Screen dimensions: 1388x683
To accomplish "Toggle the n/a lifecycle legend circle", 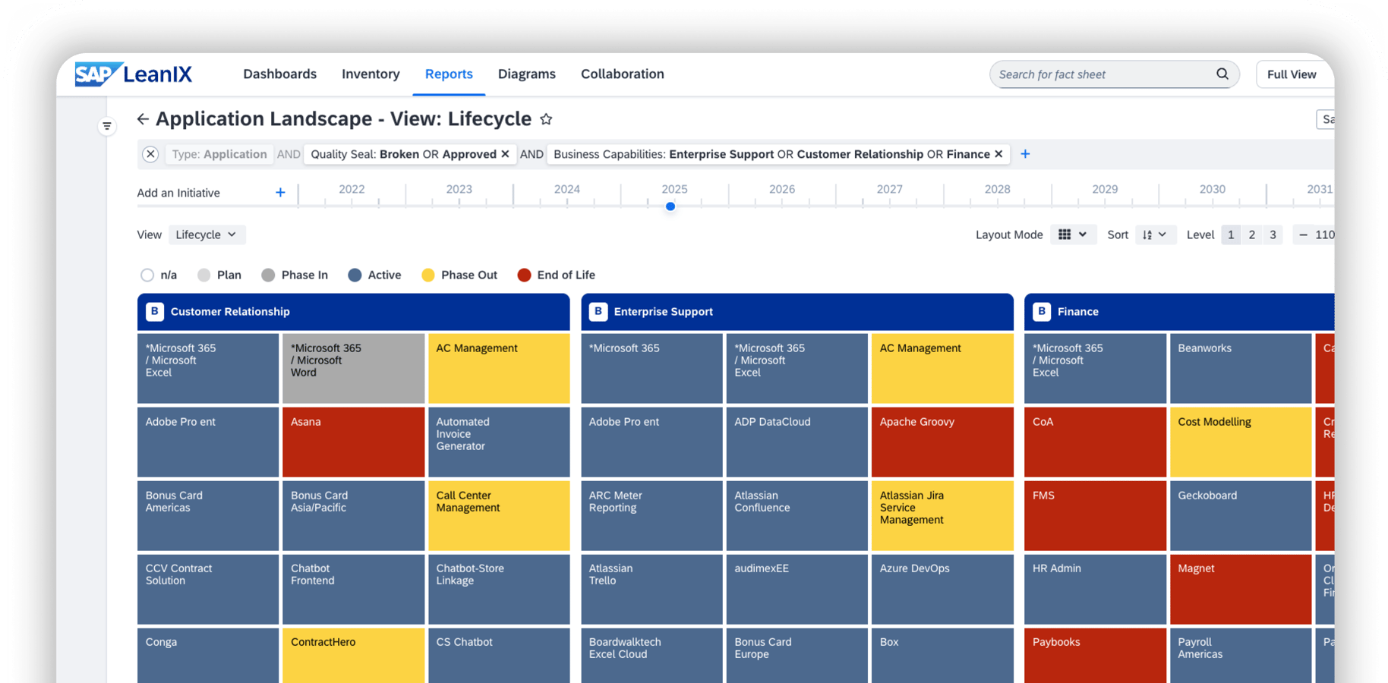I will point(147,275).
